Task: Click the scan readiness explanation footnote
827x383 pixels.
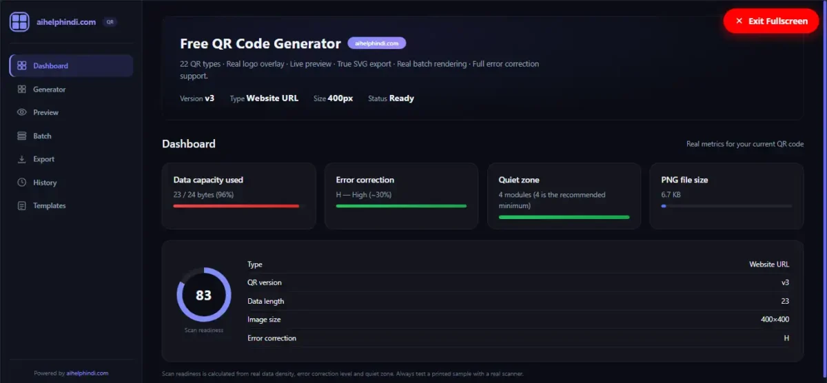Action: tap(343, 374)
